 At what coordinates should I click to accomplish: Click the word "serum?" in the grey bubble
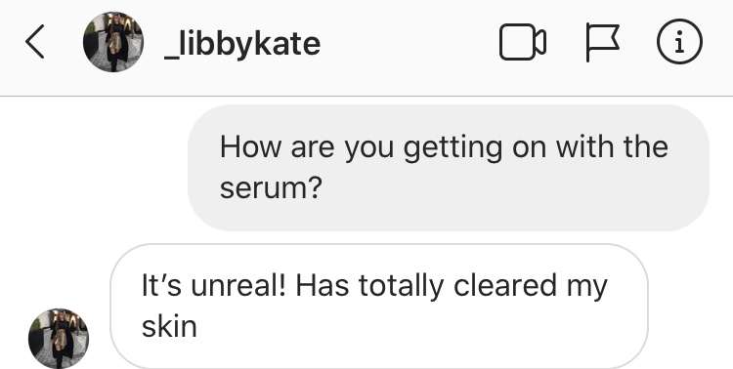271,187
